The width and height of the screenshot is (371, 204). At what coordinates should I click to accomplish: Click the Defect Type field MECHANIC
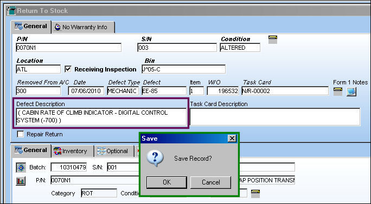tap(123, 91)
